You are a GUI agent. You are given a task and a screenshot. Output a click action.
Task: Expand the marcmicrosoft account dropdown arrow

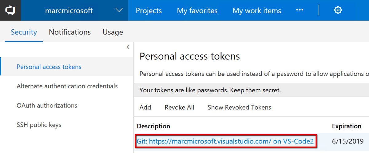[119, 10]
